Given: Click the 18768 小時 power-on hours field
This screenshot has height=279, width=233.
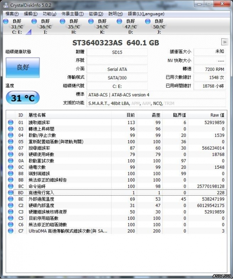Looking at the screenshot, I should 210,86.
